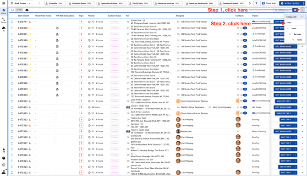Click Dispatch Trip 1 for order 6478372
The height and width of the screenshot is (176, 307).
[x=285, y=101]
